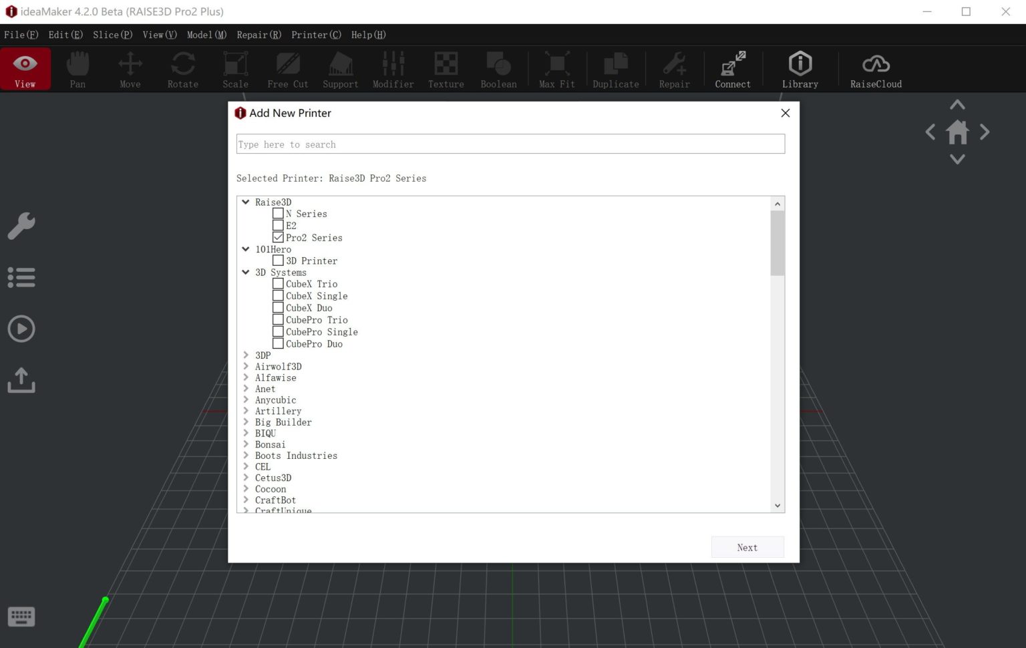Click the wrench settings icon in left sidebar
The image size is (1026, 648).
click(x=21, y=226)
